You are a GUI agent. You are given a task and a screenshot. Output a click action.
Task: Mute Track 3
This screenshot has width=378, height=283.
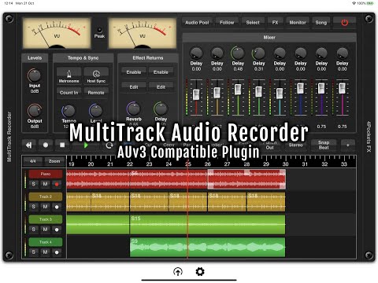pyautogui.click(x=45, y=230)
